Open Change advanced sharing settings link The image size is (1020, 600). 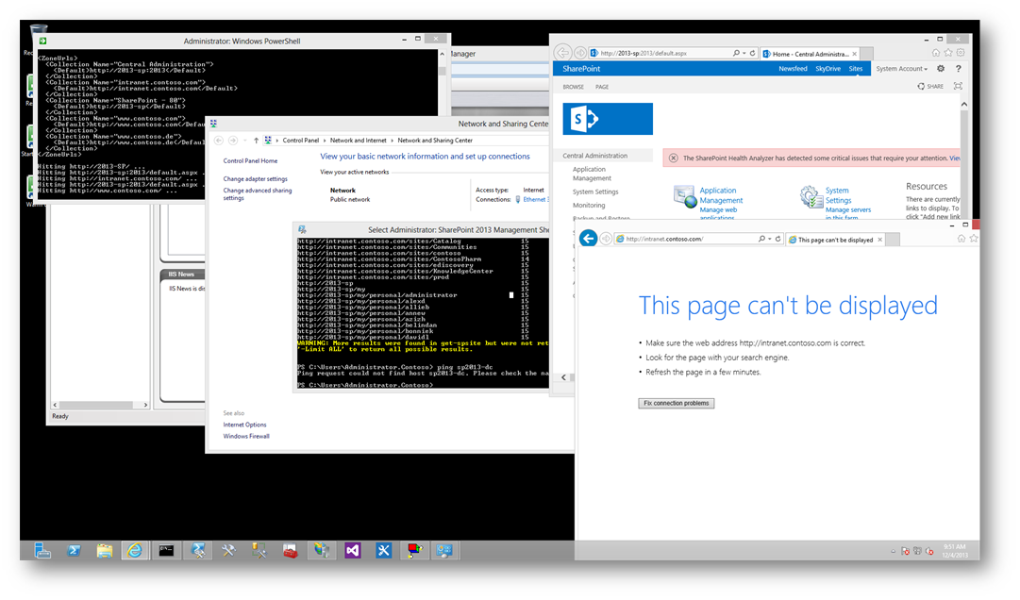[x=258, y=194]
